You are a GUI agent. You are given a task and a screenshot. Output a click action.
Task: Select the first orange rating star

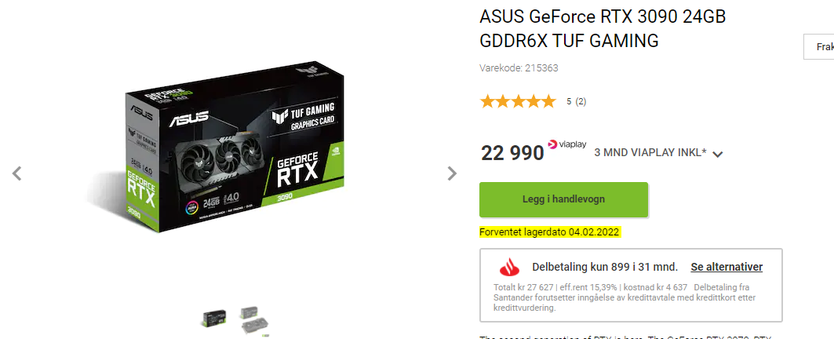(487, 101)
